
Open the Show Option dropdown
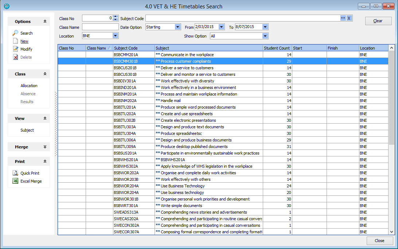(265, 36)
